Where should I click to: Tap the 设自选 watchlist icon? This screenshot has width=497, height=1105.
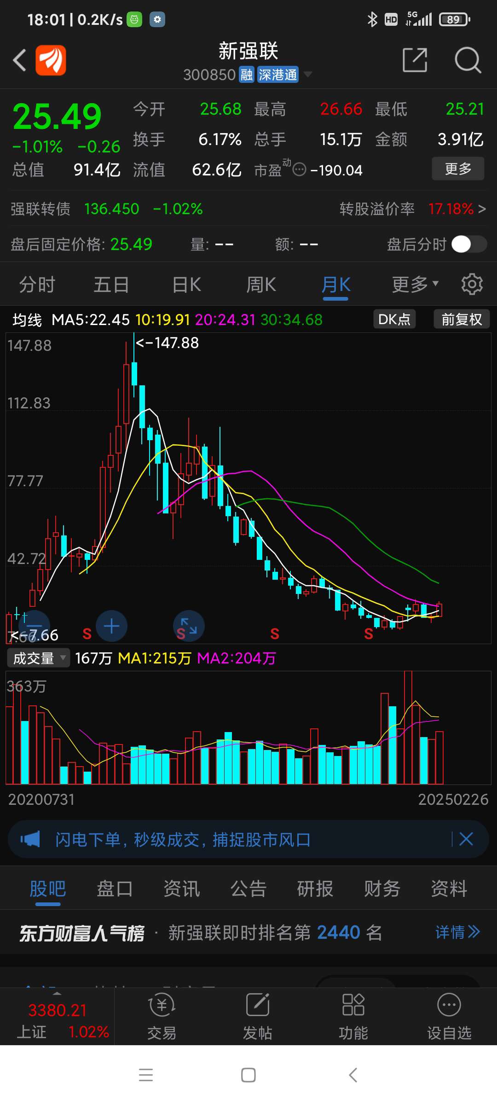tap(449, 1017)
